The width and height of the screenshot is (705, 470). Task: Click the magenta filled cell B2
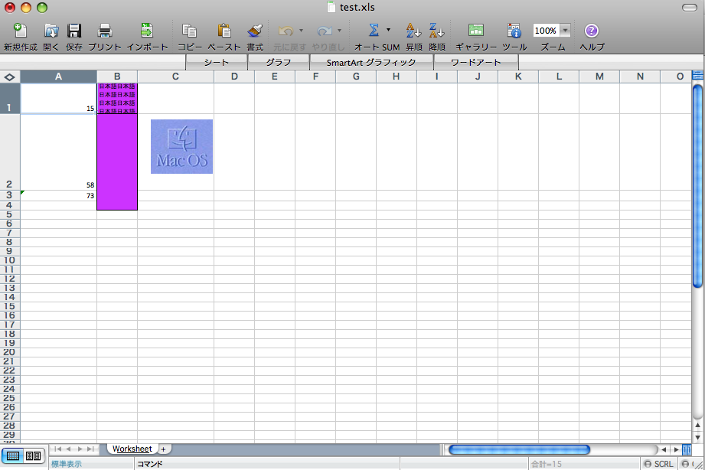[117, 152]
